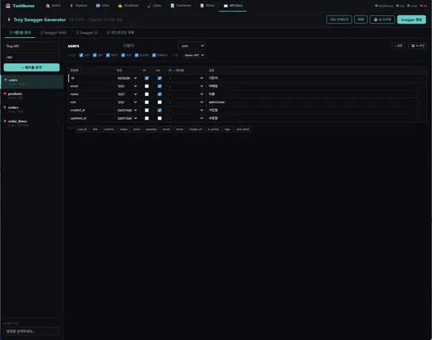Viewport: 432px width, 340px height.
Task: Open the DATETIME type dropdown for created_at
Action: click(127, 110)
